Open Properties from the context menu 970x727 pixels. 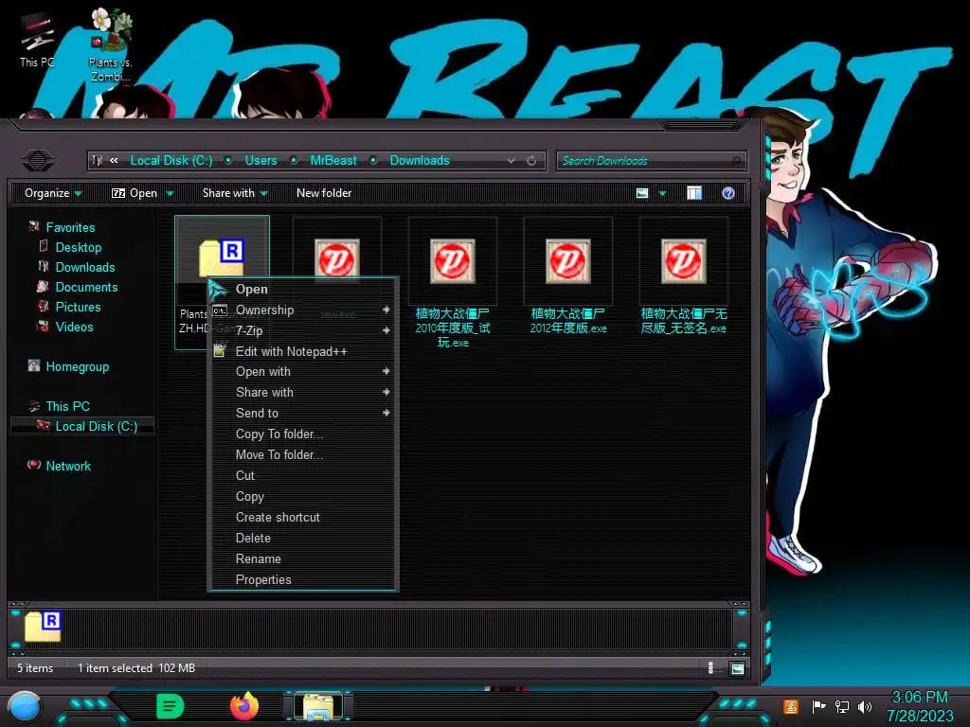(x=303, y=580)
